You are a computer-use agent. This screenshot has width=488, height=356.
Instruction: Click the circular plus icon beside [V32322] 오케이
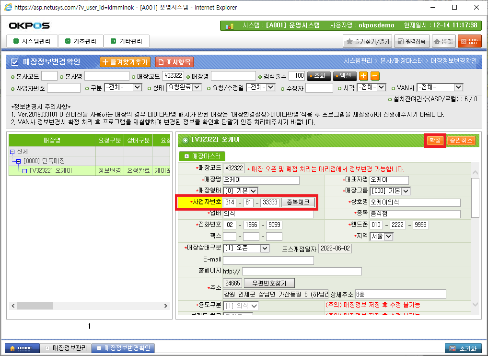pyautogui.click(x=185, y=141)
